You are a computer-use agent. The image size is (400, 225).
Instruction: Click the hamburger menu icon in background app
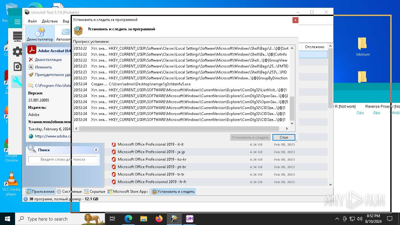pos(17,22)
